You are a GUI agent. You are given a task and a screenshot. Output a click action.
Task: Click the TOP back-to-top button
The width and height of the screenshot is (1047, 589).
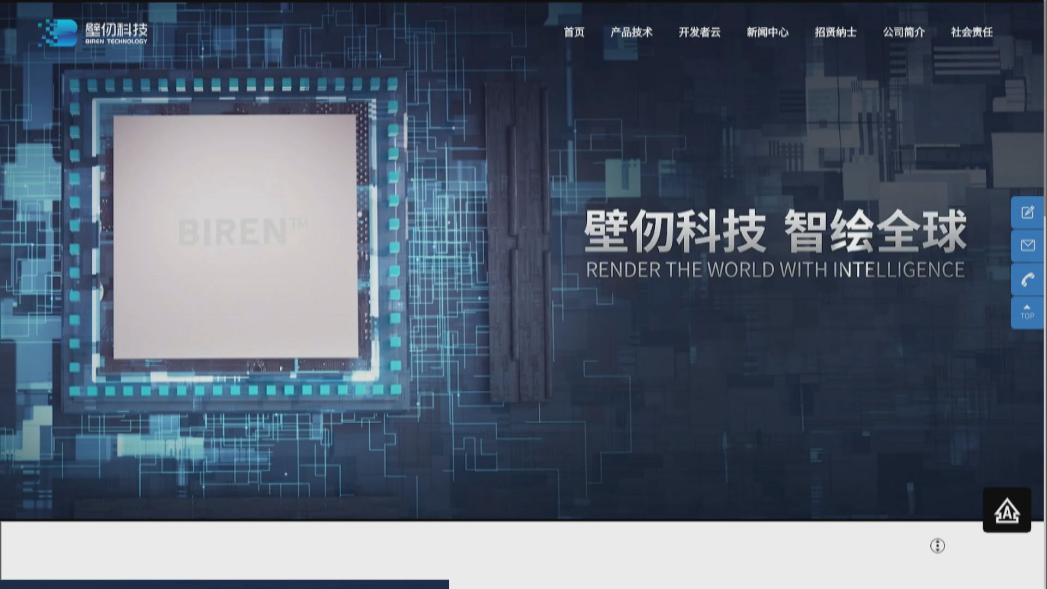(x=1027, y=312)
